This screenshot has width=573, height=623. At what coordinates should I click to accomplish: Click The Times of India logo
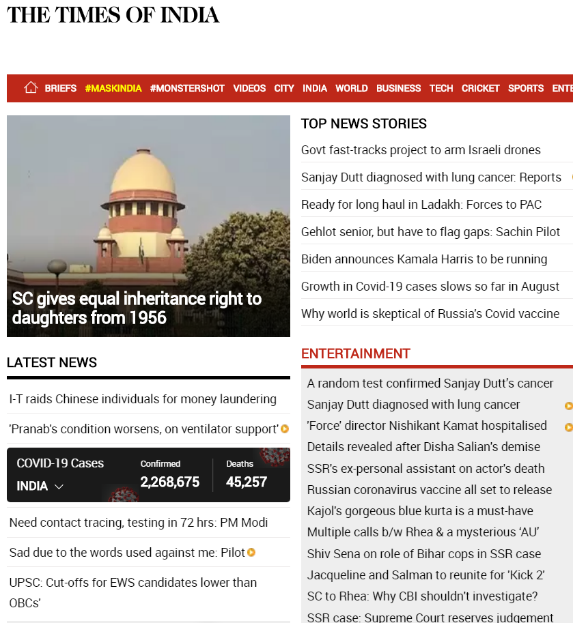pos(113,15)
